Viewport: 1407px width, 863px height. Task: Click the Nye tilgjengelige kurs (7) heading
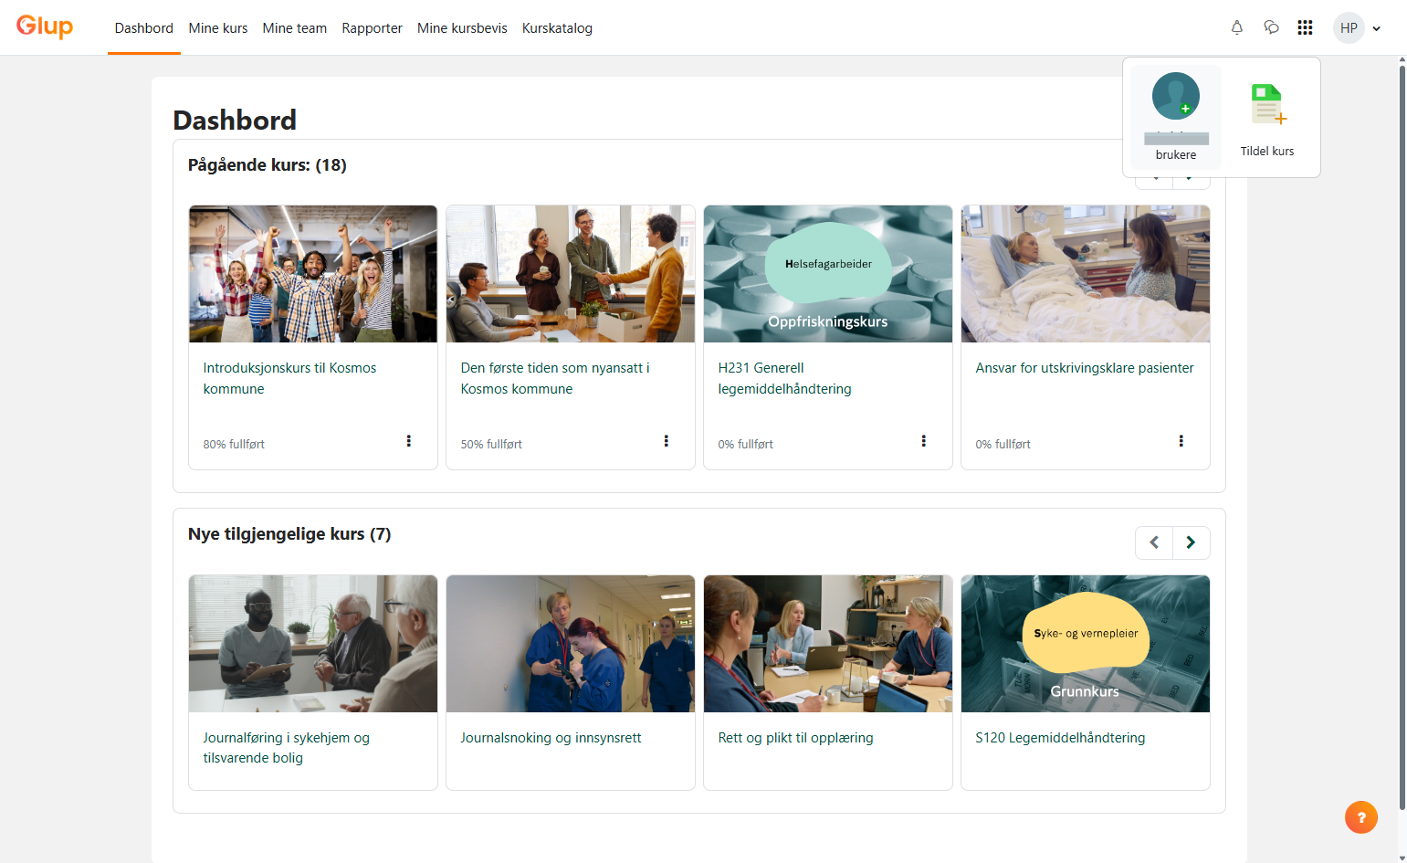[x=289, y=534]
